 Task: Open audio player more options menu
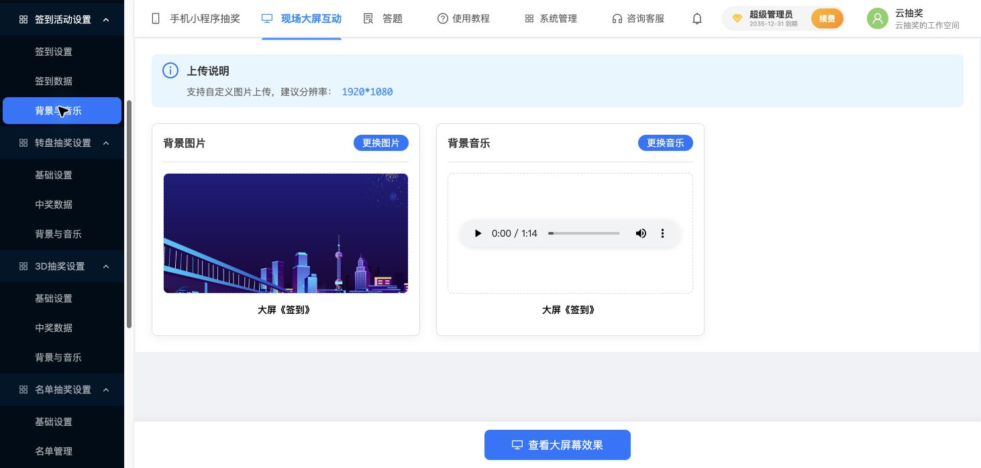pos(662,233)
